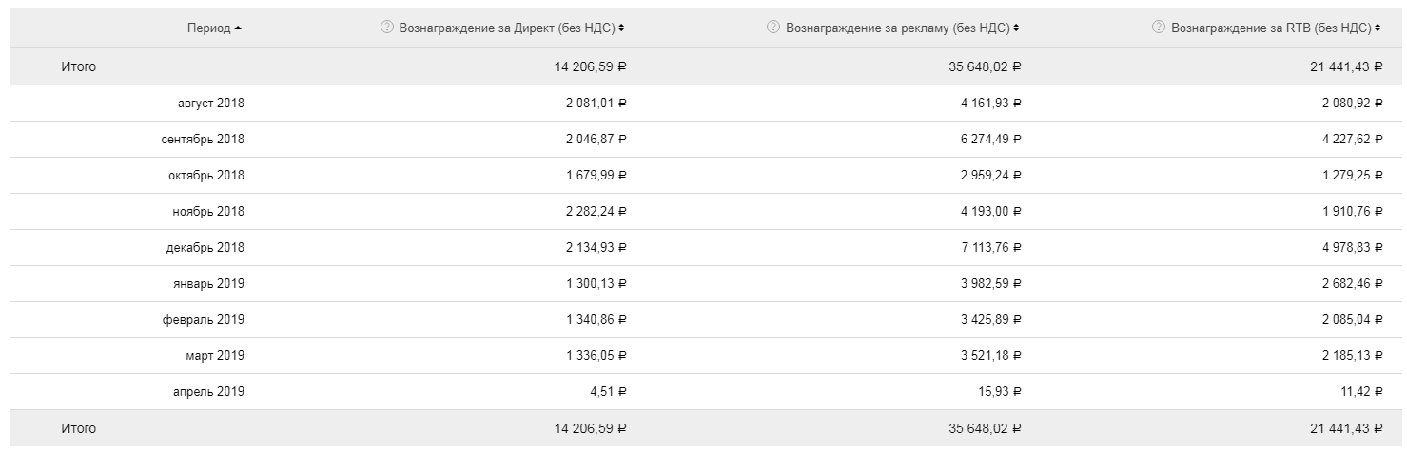Click header text Вознаграждение за рекламу (без НДС)
The width and height of the screenshot is (1407, 452).
pyautogui.click(x=898, y=28)
